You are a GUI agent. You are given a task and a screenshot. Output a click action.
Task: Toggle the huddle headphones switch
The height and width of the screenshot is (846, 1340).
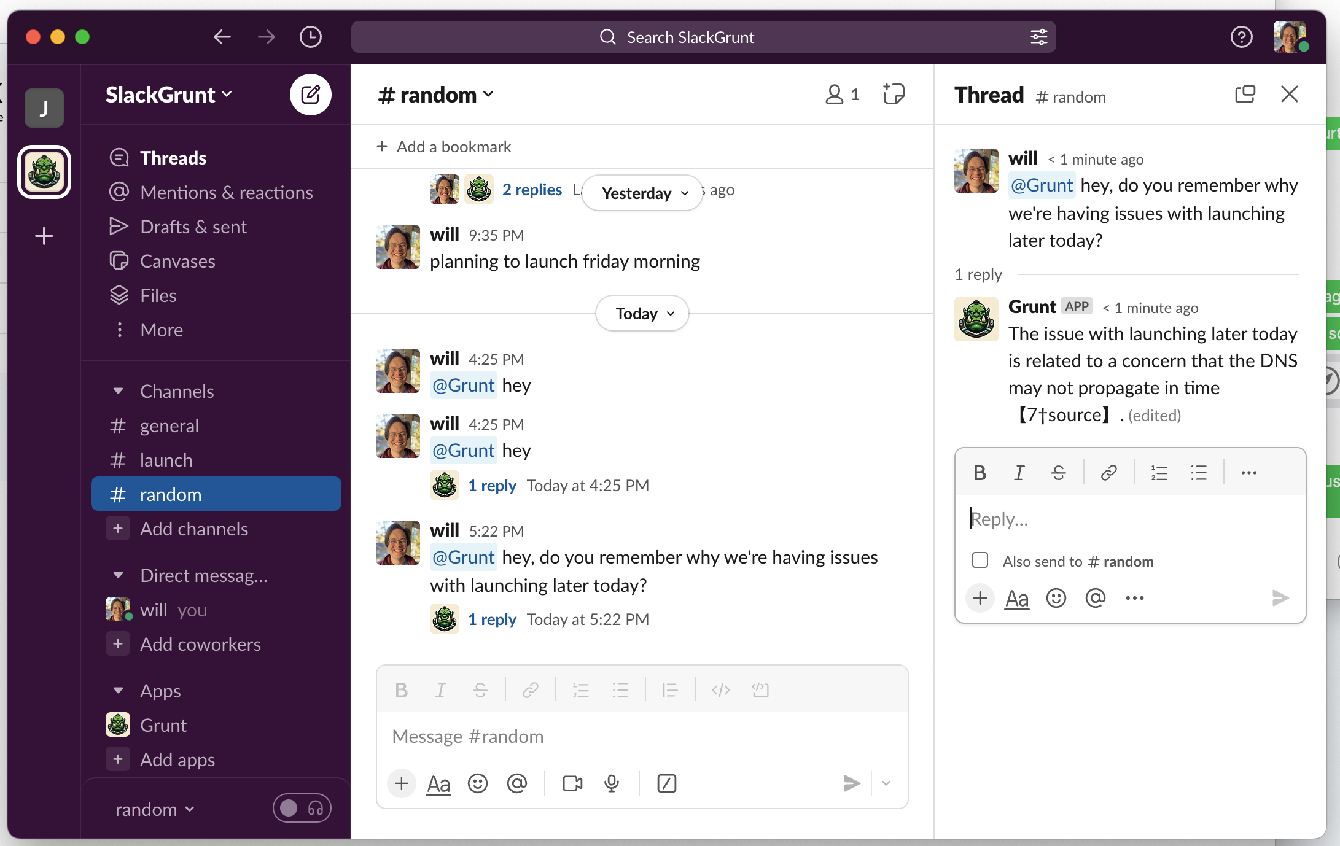pos(302,809)
